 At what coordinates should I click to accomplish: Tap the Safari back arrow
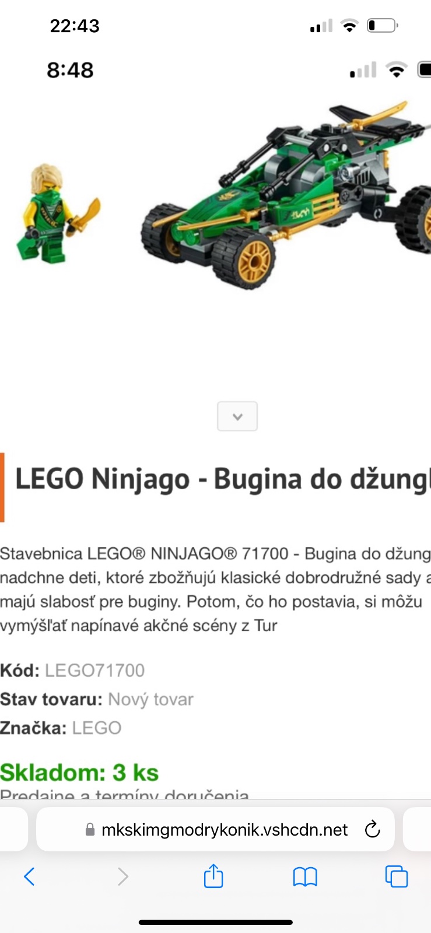click(x=29, y=876)
